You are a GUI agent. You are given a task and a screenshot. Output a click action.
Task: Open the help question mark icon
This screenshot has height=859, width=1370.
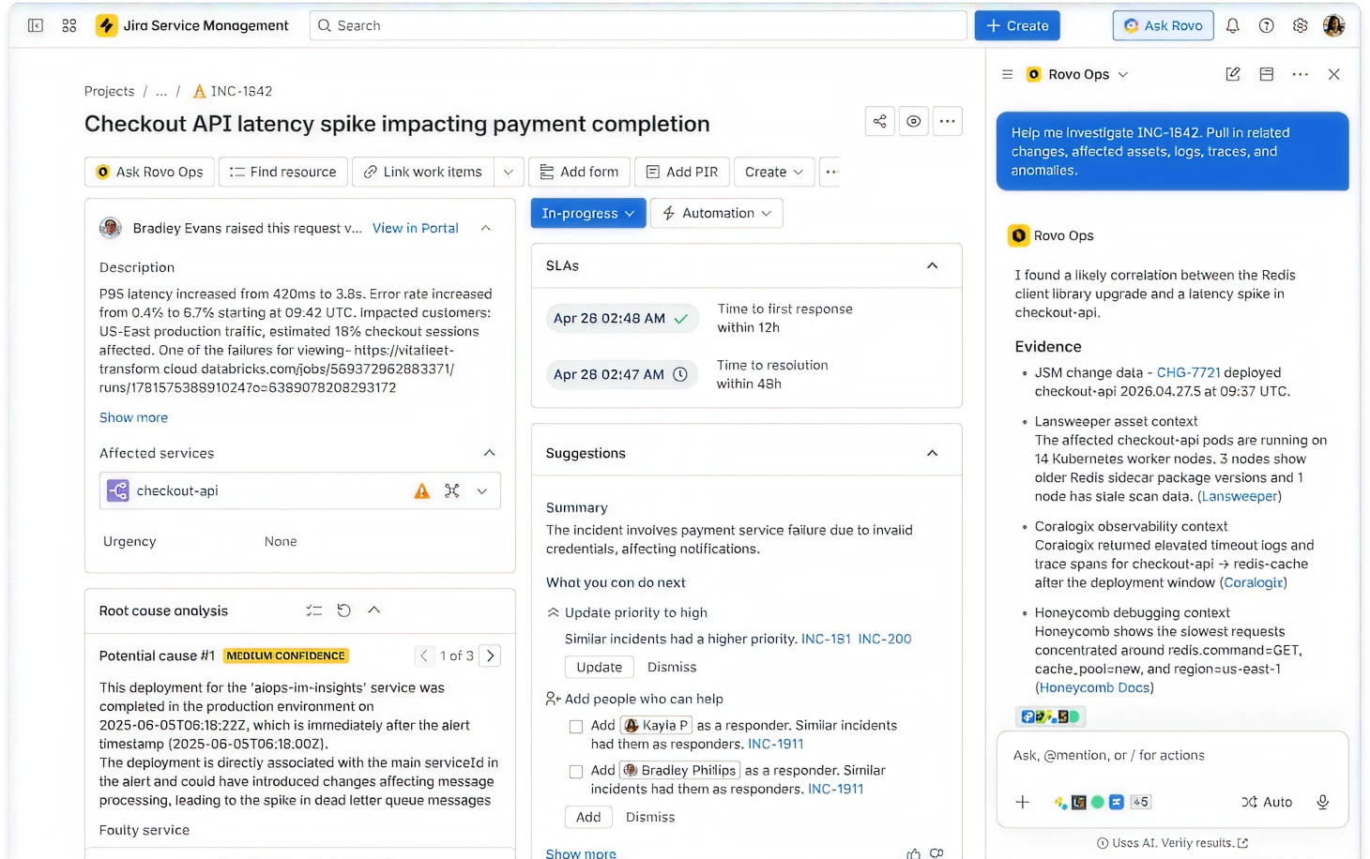click(1267, 25)
